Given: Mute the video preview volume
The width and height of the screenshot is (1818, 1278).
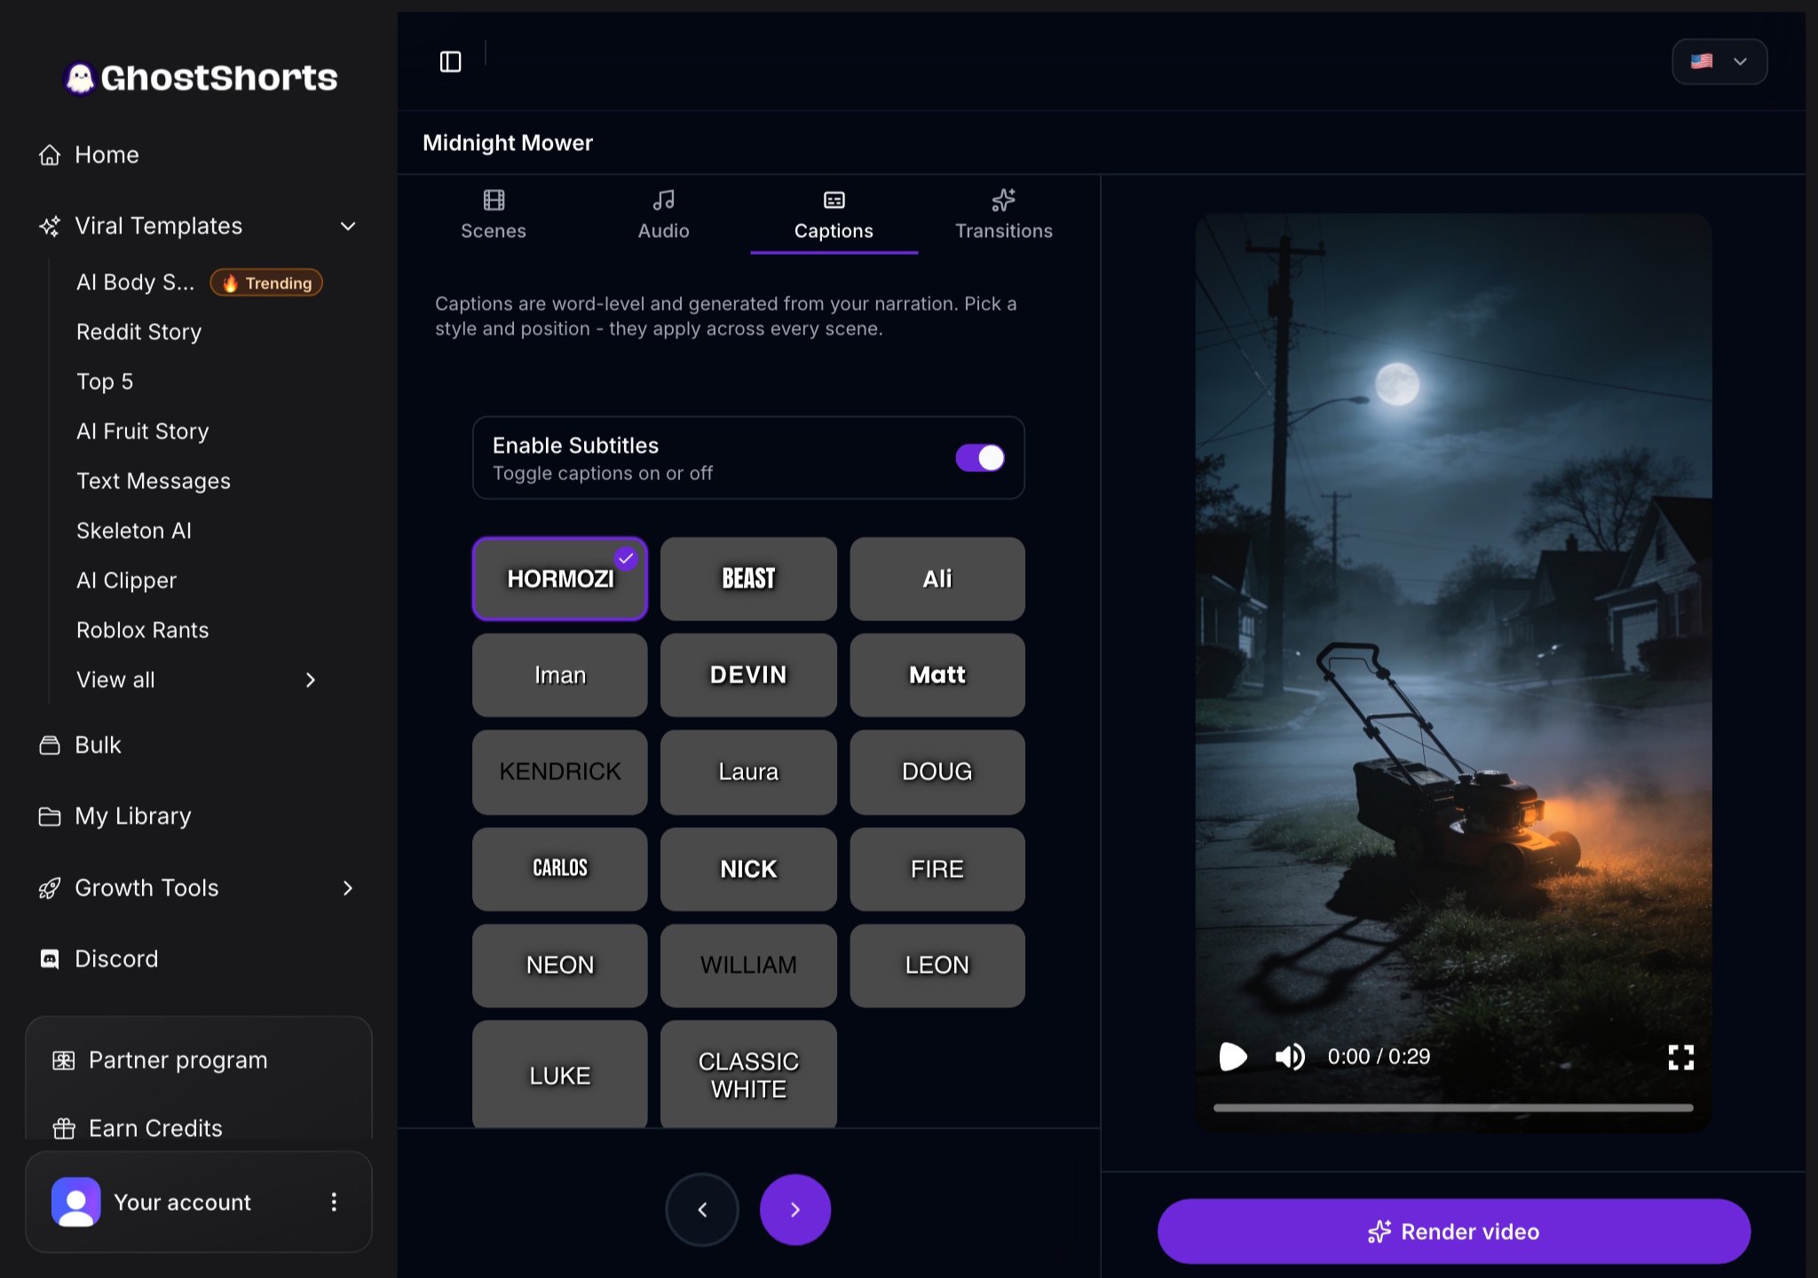Looking at the screenshot, I should pyautogui.click(x=1290, y=1056).
